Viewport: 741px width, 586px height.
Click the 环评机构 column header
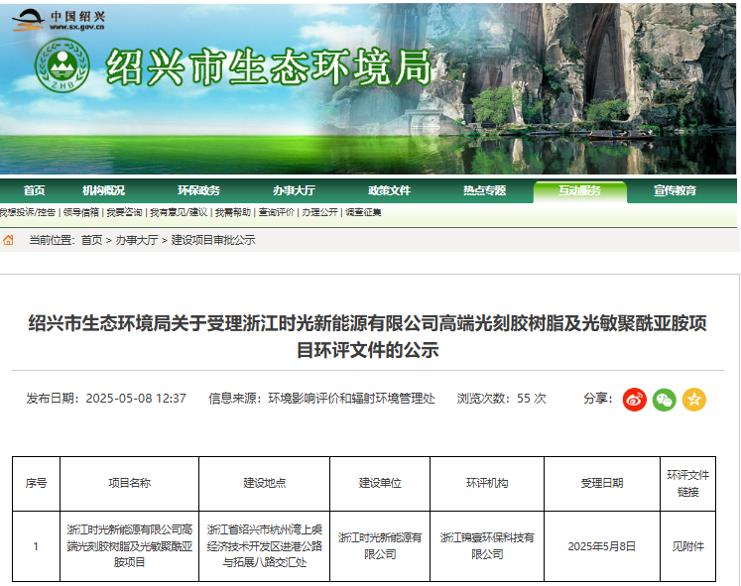[487, 483]
